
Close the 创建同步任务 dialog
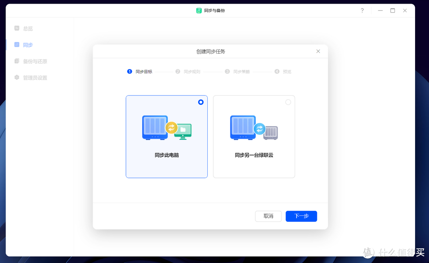point(318,51)
